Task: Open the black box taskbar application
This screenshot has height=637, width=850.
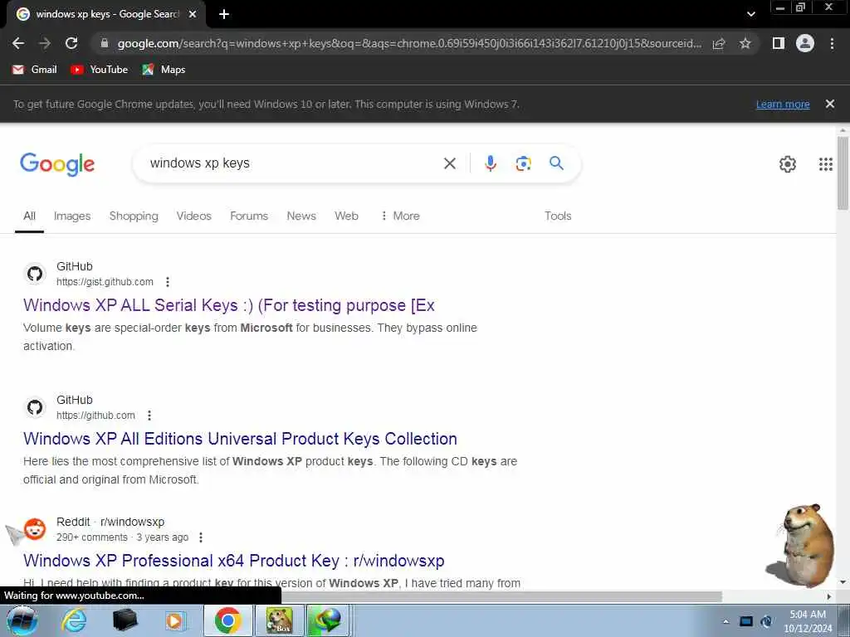Action: pyautogui.click(x=125, y=620)
